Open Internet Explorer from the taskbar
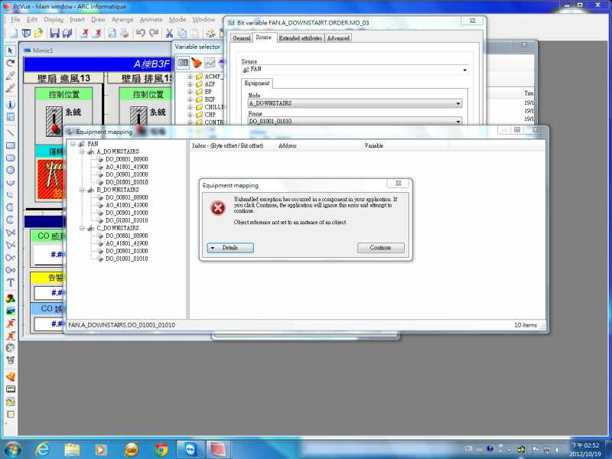Viewport: 612px width, 459px height. 42,449
